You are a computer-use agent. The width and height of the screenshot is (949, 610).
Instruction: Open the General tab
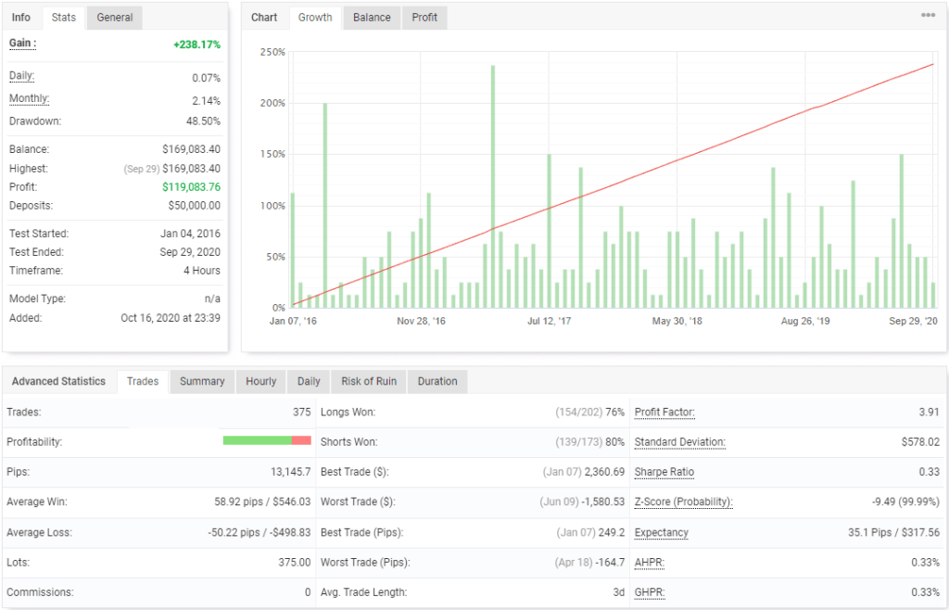click(x=113, y=17)
